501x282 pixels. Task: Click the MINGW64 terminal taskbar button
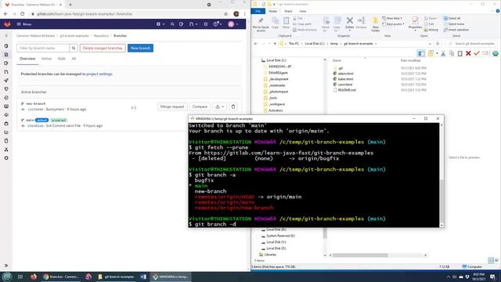pyautogui.click(x=171, y=277)
